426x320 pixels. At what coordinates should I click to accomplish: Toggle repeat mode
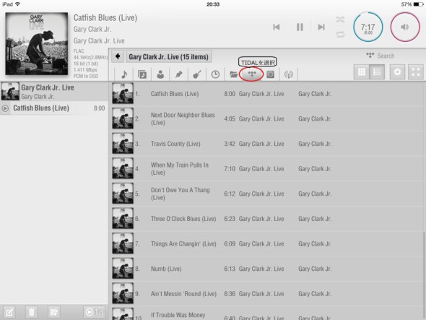340,34
